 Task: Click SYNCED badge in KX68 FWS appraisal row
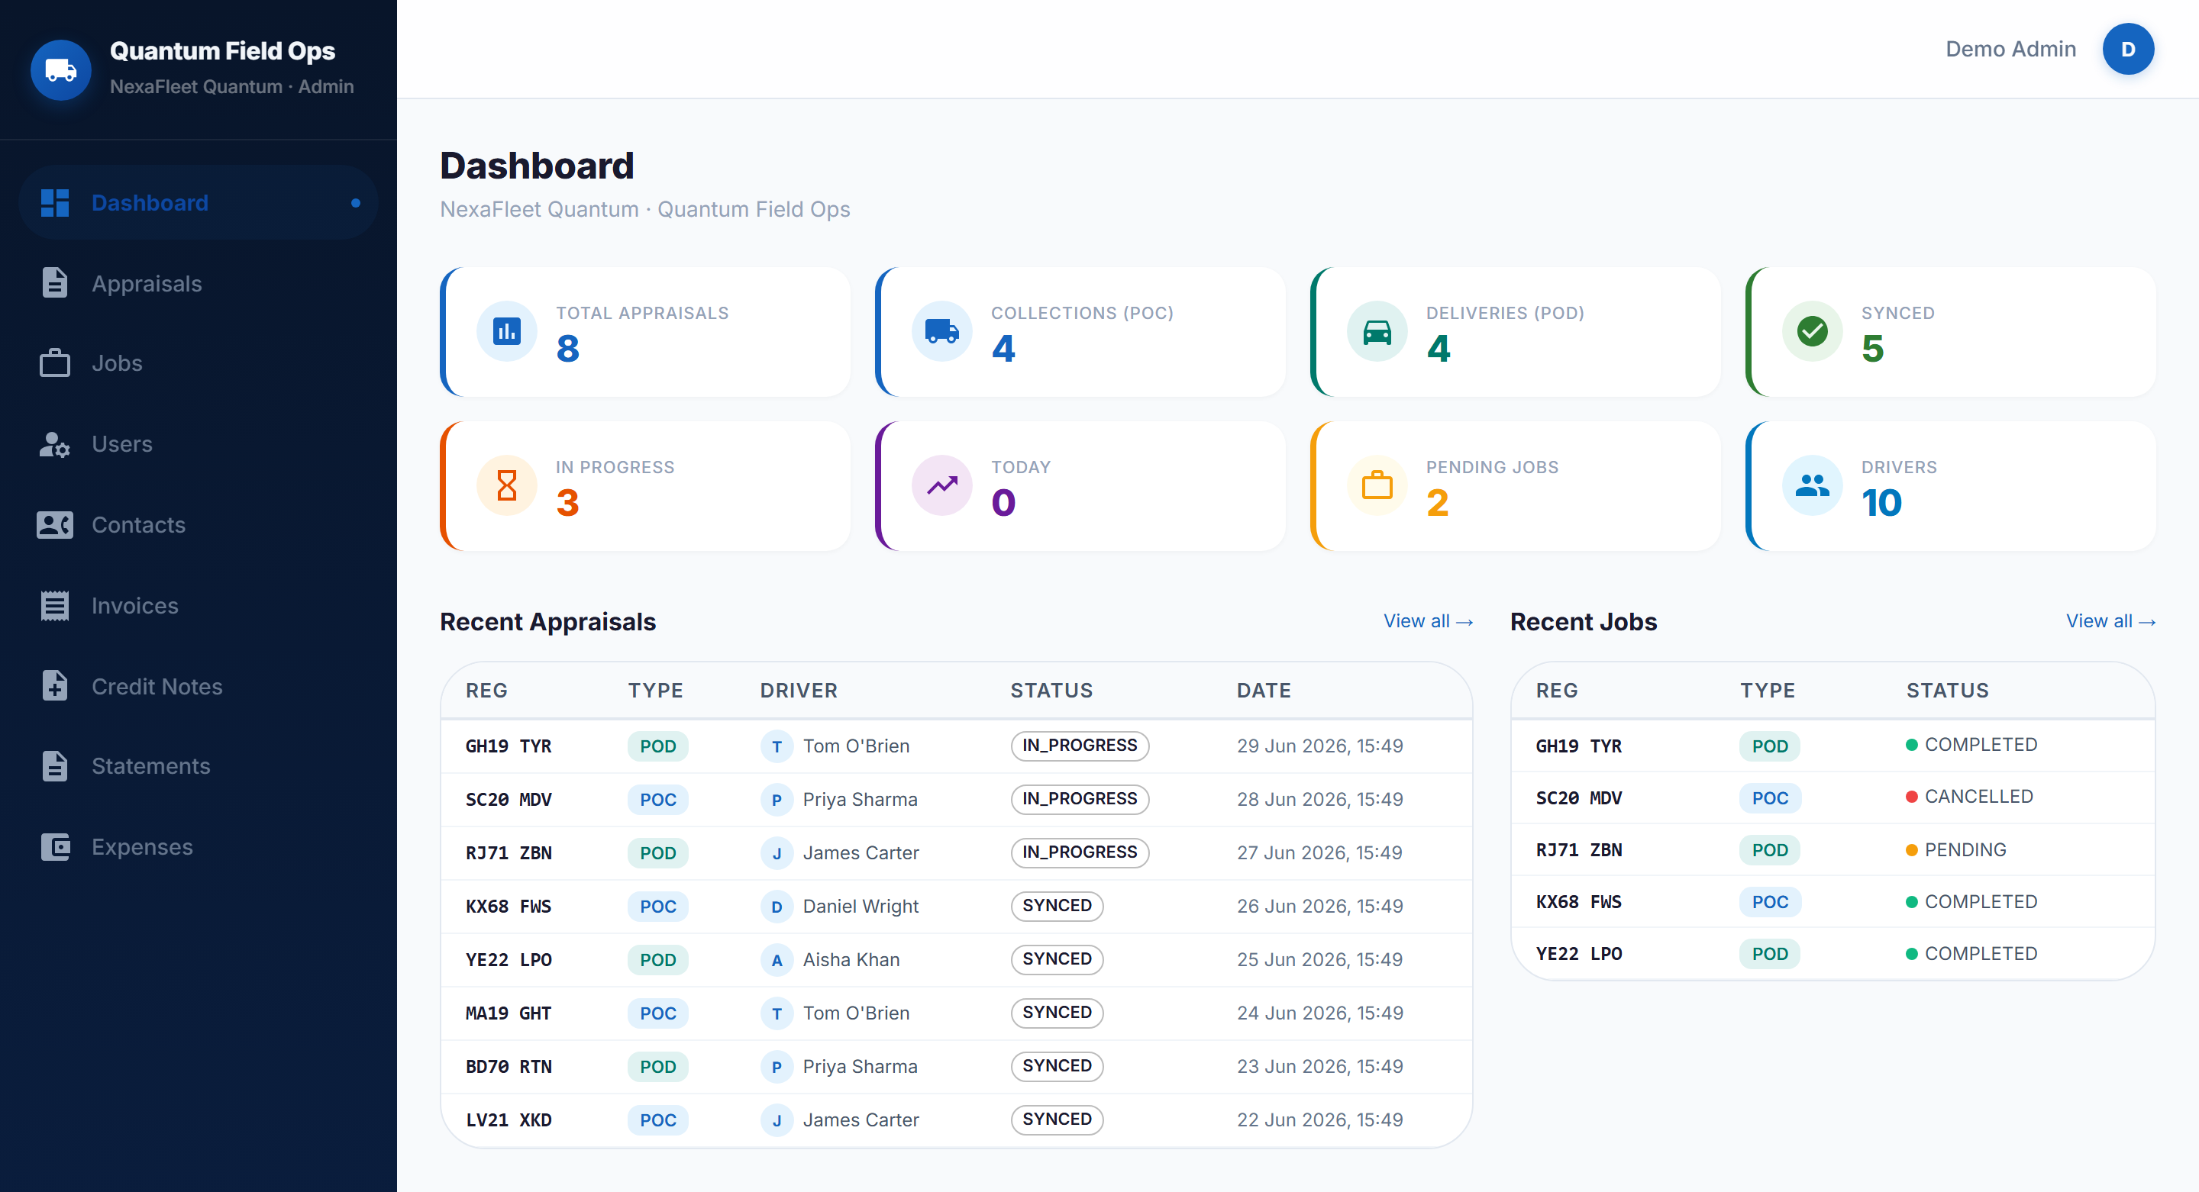pos(1057,906)
